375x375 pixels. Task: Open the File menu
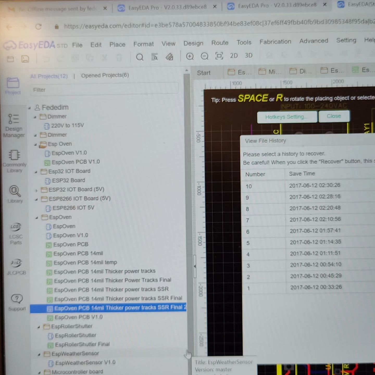(77, 45)
